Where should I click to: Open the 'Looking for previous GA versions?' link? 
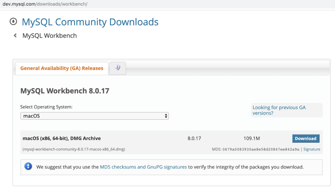[279, 110]
